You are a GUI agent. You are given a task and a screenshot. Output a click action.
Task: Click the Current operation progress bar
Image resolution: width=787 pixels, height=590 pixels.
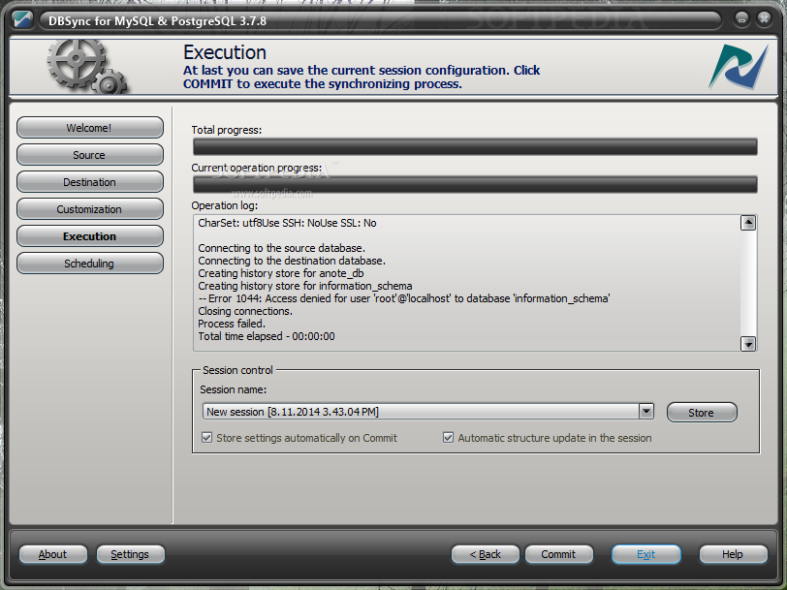tap(475, 184)
